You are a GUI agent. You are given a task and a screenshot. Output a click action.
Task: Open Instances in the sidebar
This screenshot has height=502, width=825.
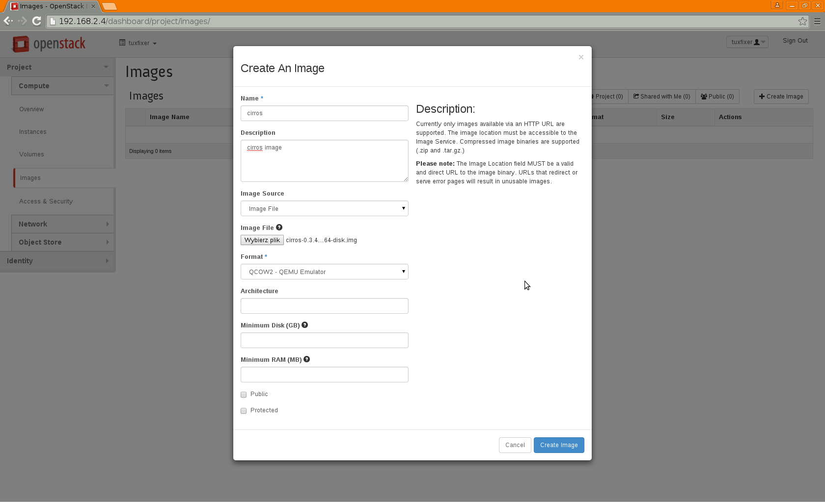pos(33,132)
